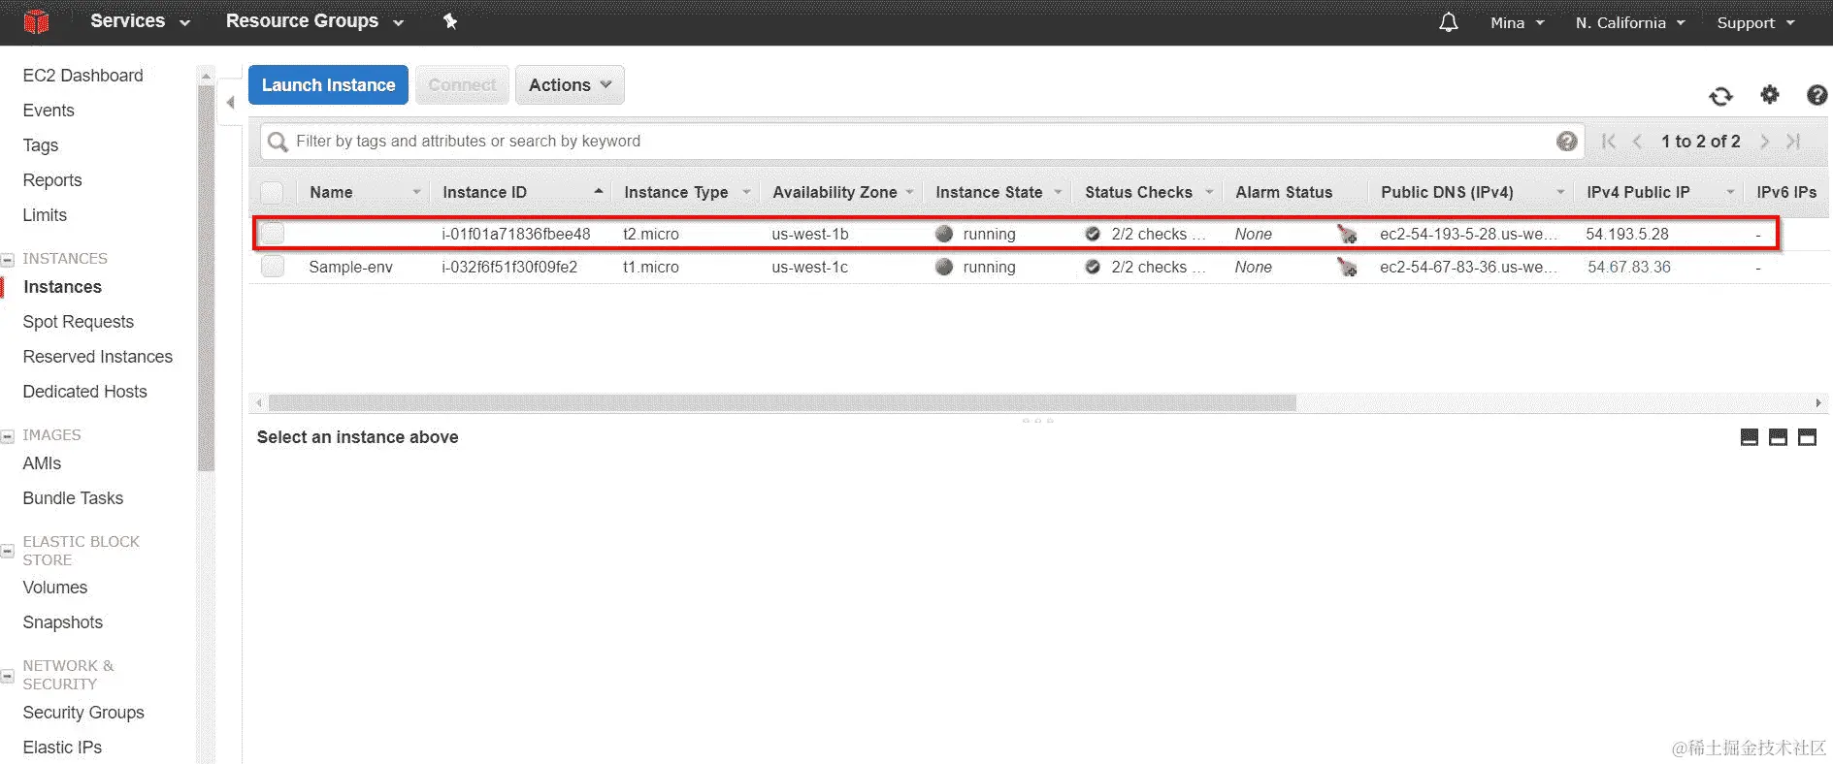1833x764 pixels.
Task: Collapse the left navigation pane arrow
Action: [x=230, y=102]
